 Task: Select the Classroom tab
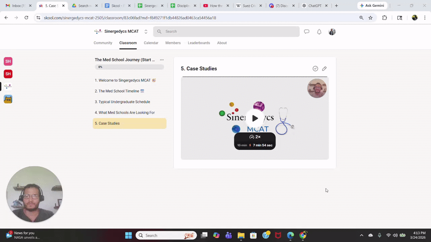128,43
